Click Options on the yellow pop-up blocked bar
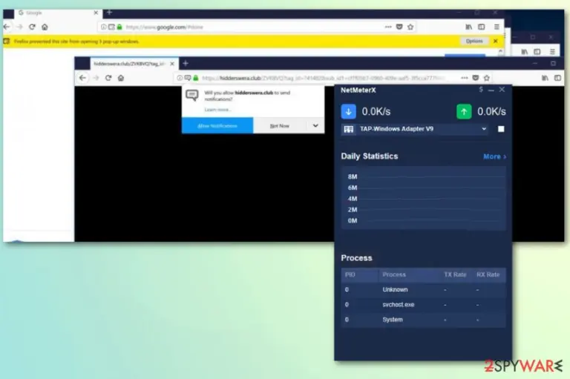 474,41
